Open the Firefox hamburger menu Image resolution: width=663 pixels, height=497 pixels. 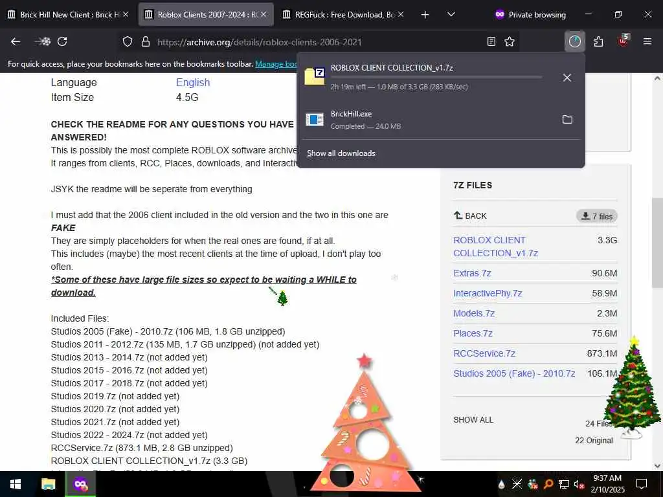tap(647, 41)
